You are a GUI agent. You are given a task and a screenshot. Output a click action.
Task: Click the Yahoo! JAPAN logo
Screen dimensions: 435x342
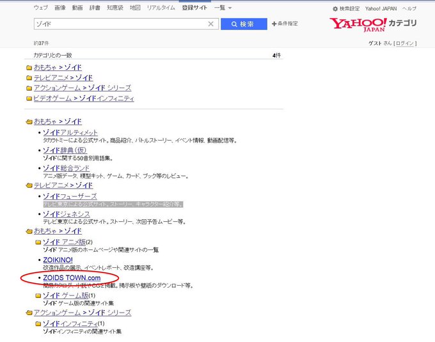373,24
